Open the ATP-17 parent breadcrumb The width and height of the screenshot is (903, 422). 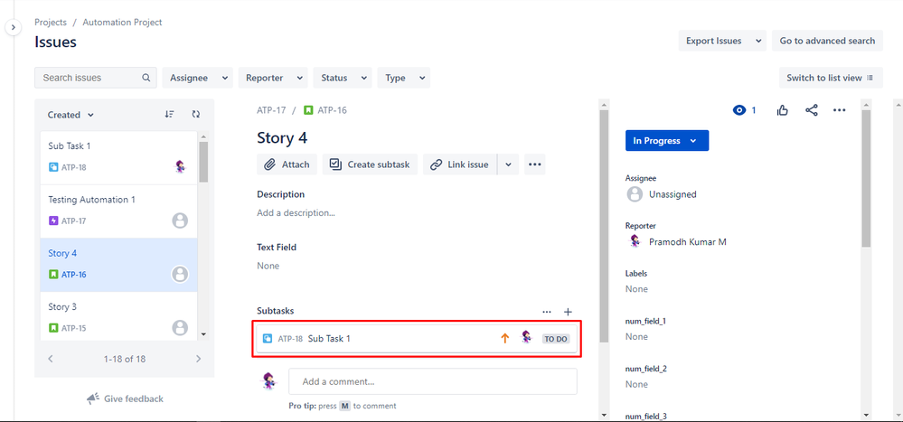coord(270,110)
